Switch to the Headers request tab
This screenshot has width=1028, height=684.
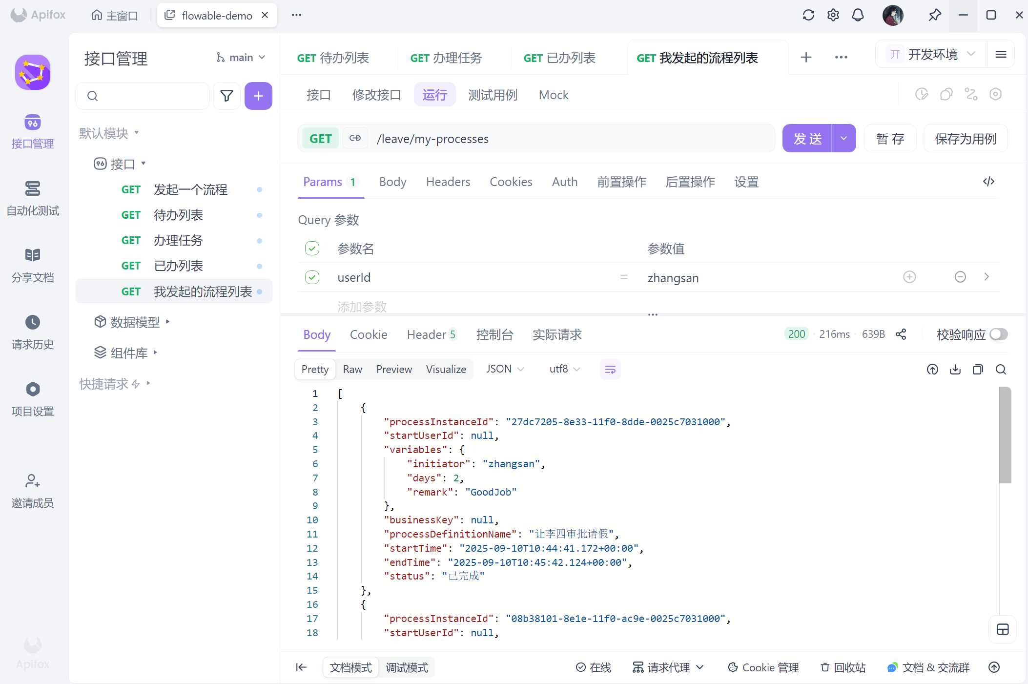click(448, 182)
